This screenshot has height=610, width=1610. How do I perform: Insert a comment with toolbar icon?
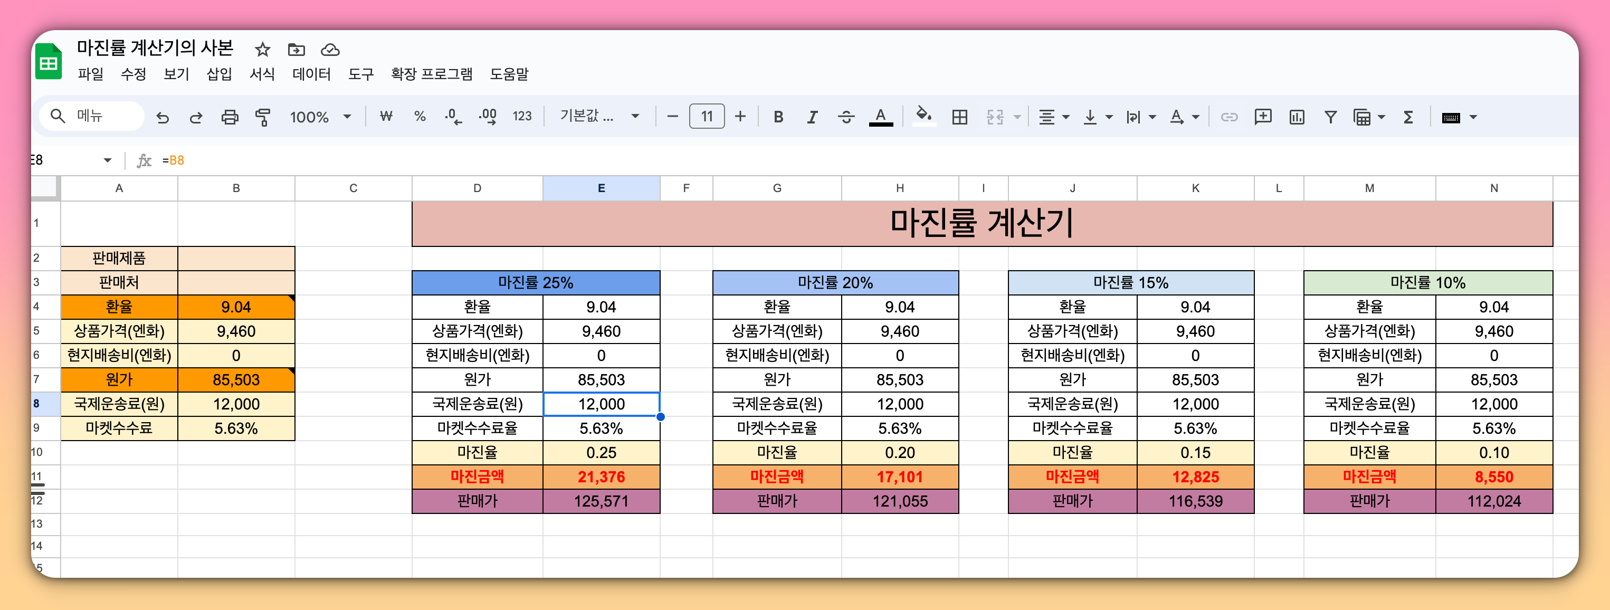point(1262,117)
